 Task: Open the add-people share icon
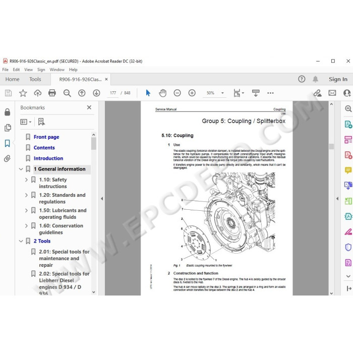(x=347, y=93)
